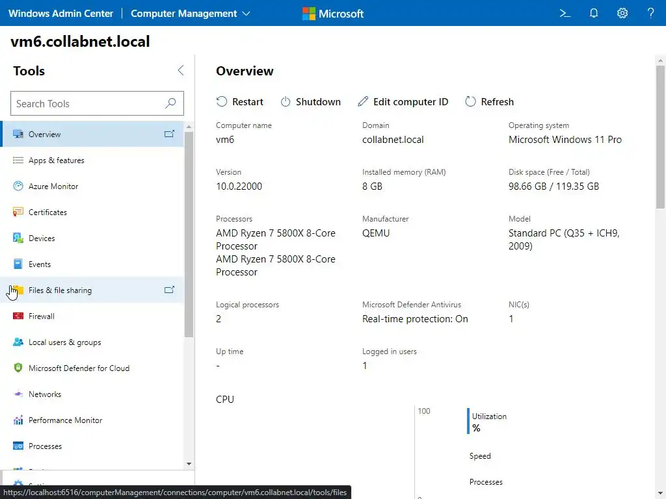This screenshot has width=666, height=499.
Task: Open Networks tool
Action: tap(92, 394)
